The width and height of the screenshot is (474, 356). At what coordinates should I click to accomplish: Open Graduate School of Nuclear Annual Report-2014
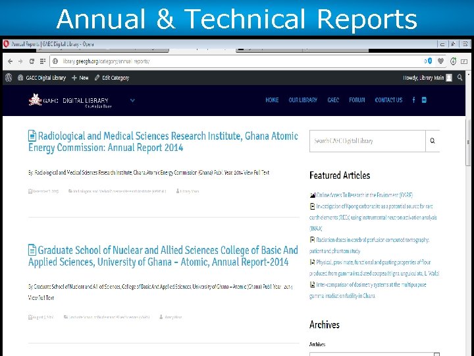click(163, 256)
